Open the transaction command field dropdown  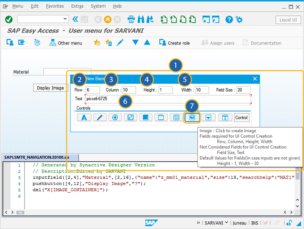point(65,19)
